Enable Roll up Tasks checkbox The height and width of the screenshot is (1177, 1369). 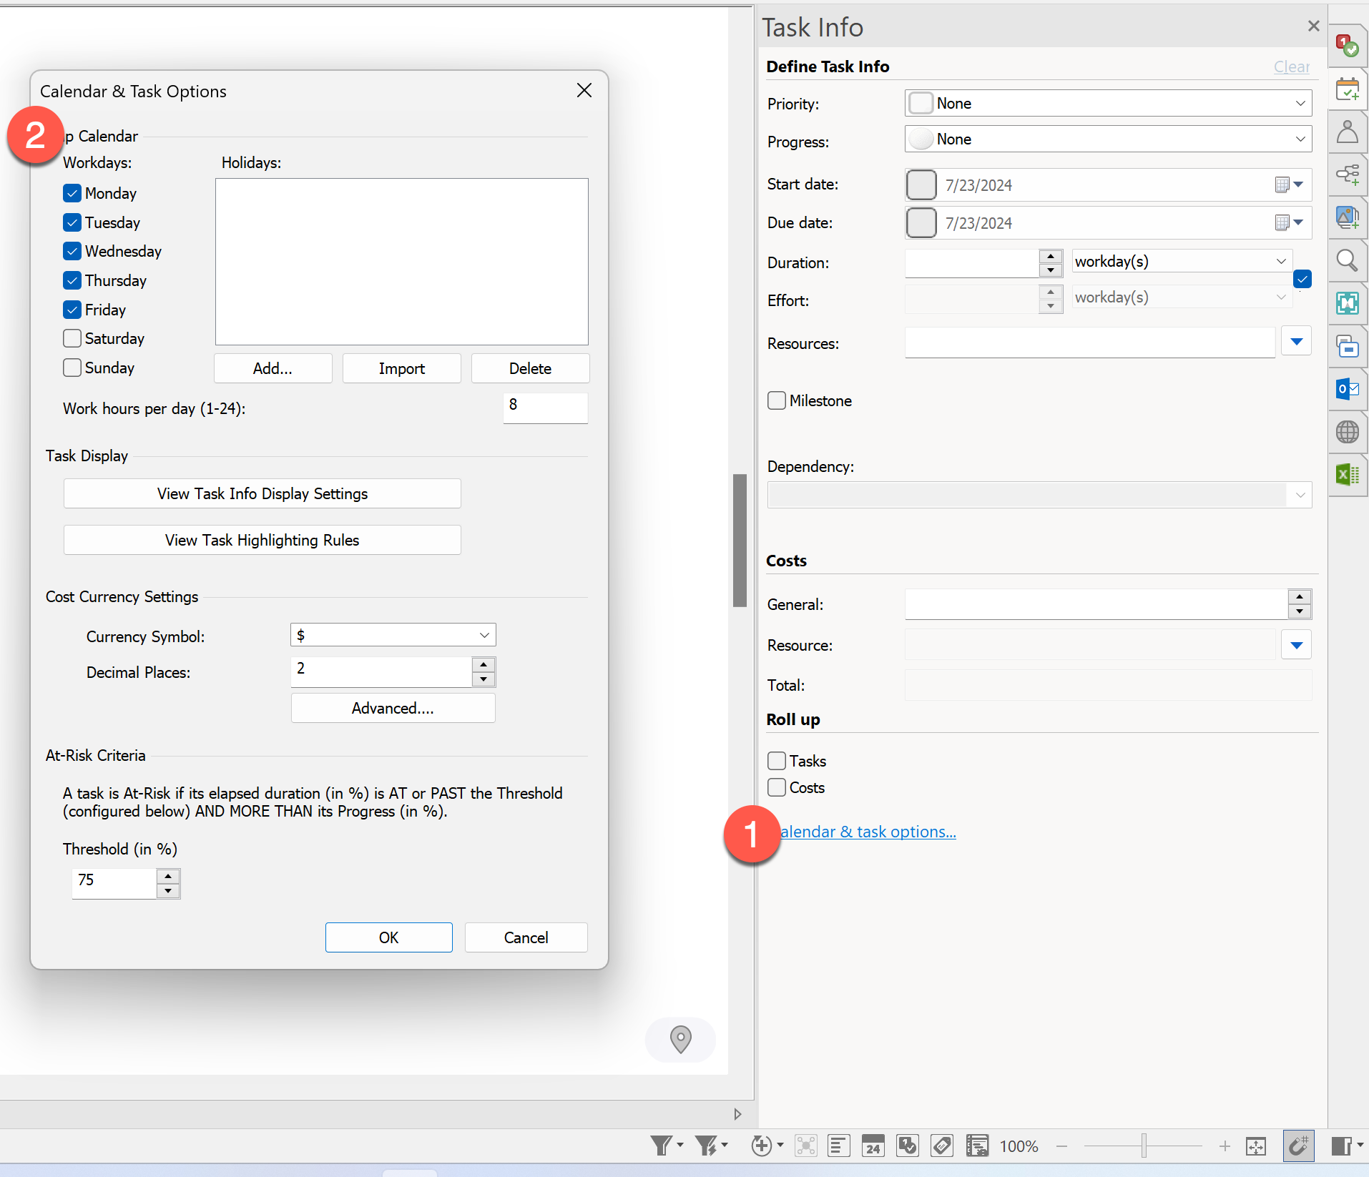(x=777, y=761)
